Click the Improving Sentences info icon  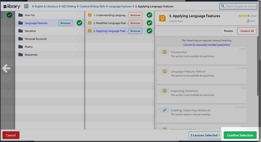pyautogui.click(x=165, y=91)
